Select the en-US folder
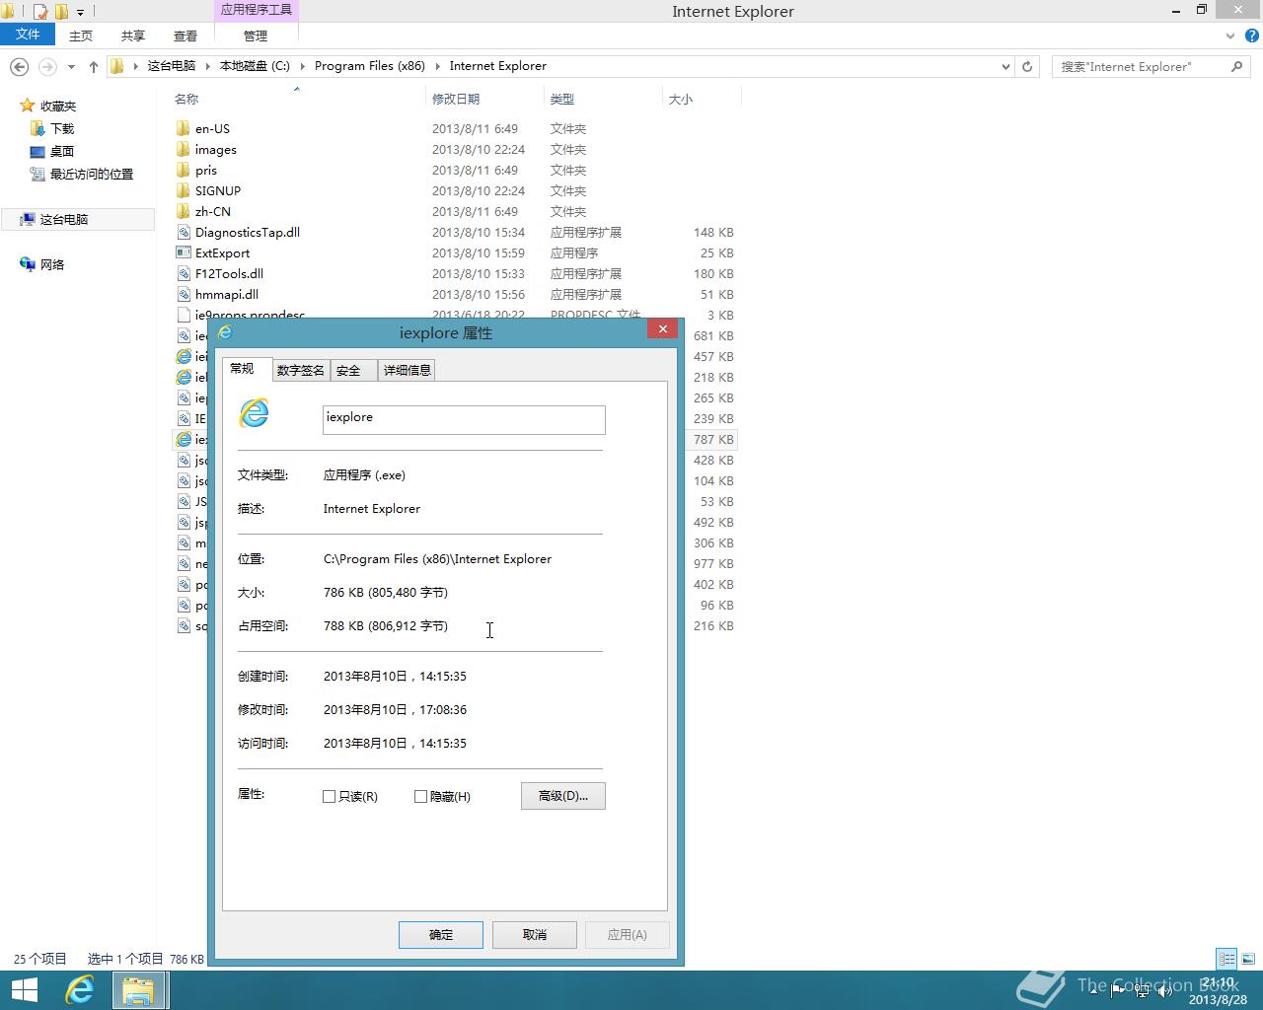Image resolution: width=1263 pixels, height=1010 pixels. 212,128
